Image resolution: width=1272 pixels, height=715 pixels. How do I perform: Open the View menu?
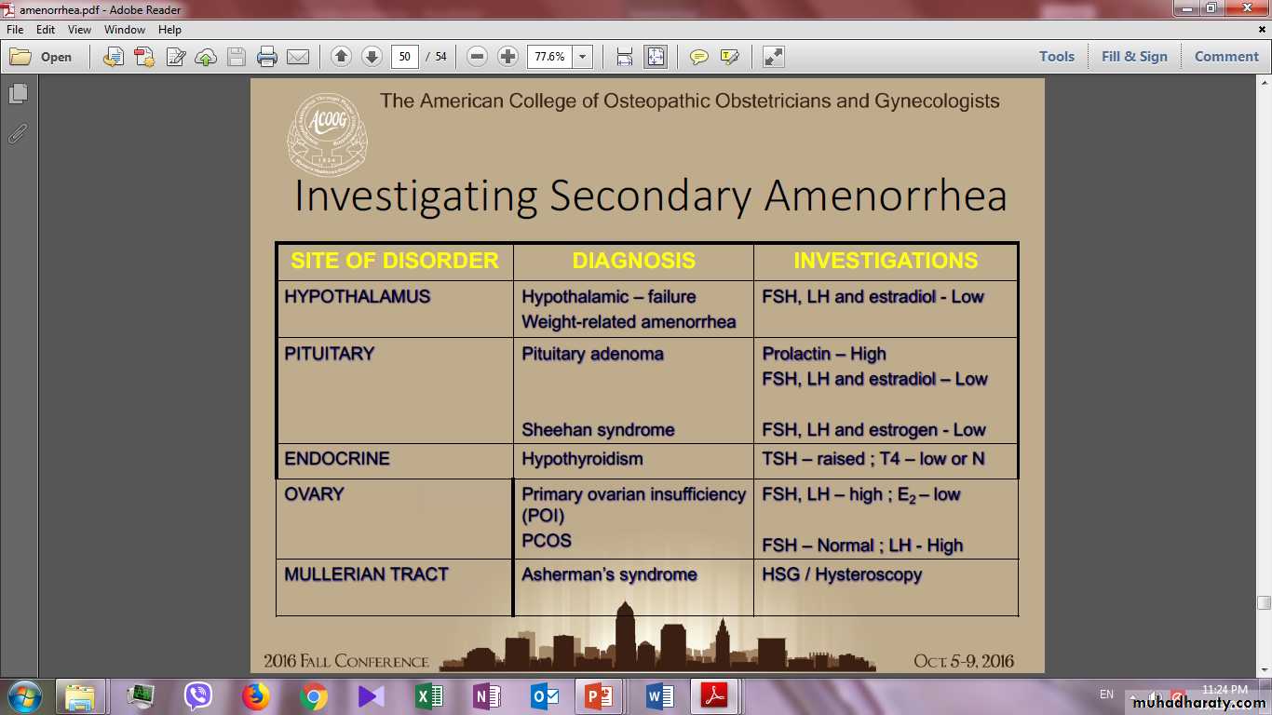tap(79, 30)
